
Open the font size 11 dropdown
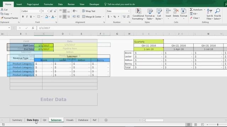[x=48, y=11]
